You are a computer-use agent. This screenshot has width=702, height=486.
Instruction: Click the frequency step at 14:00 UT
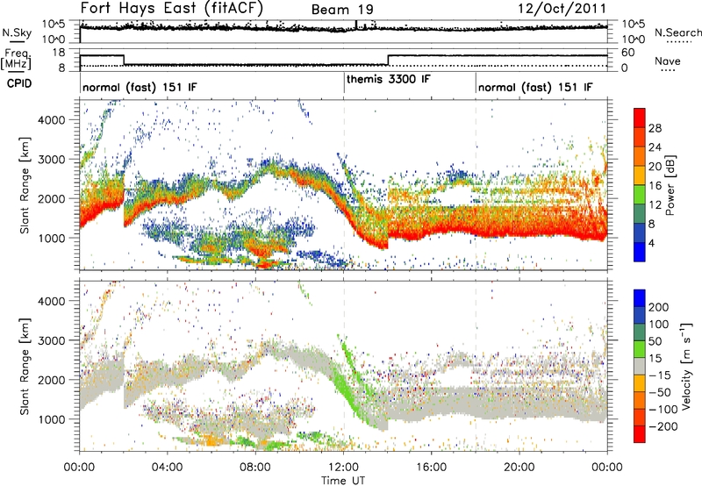388,61
